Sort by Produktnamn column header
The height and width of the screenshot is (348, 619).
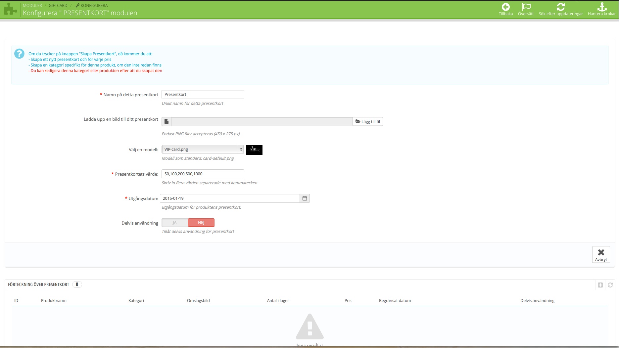54,301
